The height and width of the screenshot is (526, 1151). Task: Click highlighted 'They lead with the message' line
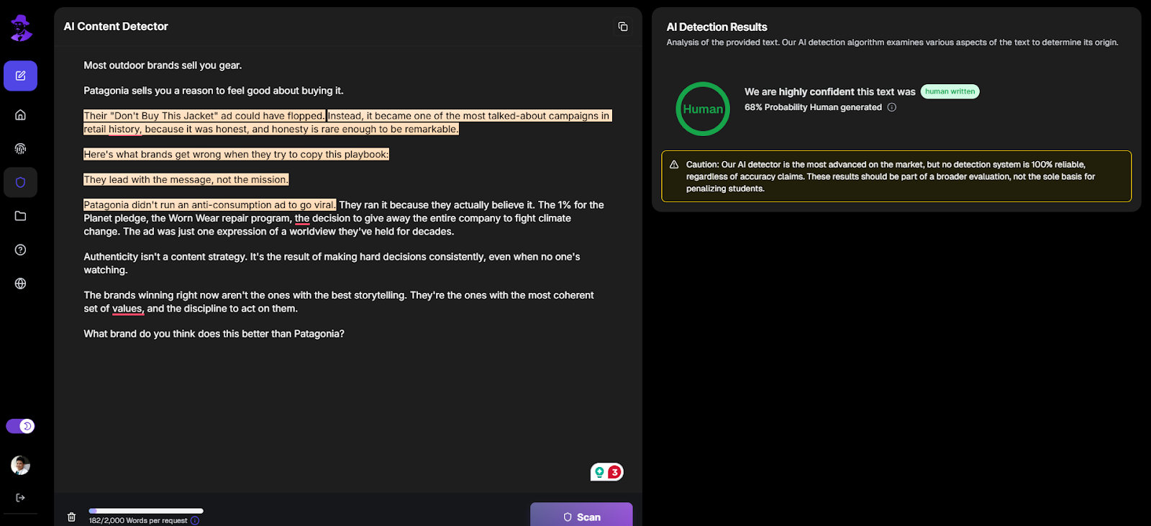point(186,179)
